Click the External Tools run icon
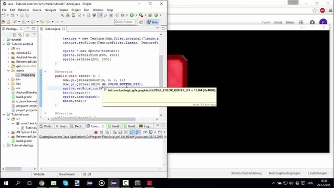 point(141,15)
